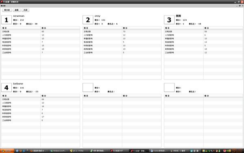Click value 19 in croy's table
244x153 pixels.
pyautogui.click(x=124, y=49)
